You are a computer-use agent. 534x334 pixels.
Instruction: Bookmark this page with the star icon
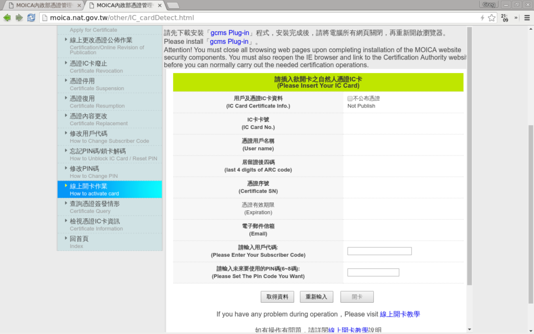491,18
